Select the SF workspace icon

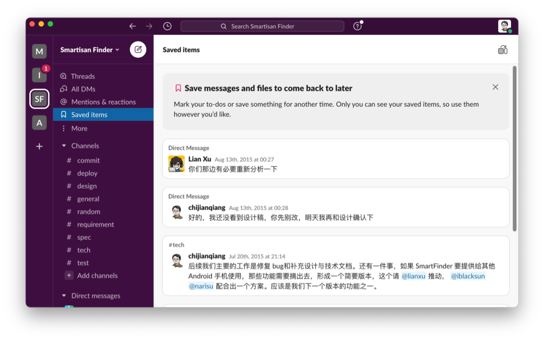coord(39,99)
